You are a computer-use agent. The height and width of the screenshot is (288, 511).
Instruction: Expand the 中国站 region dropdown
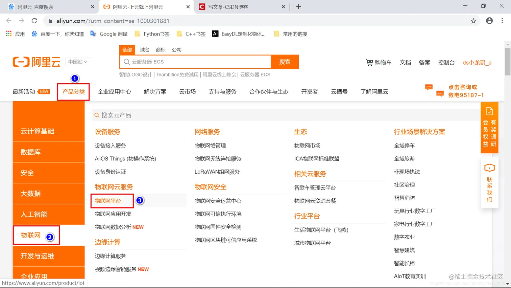(x=78, y=62)
